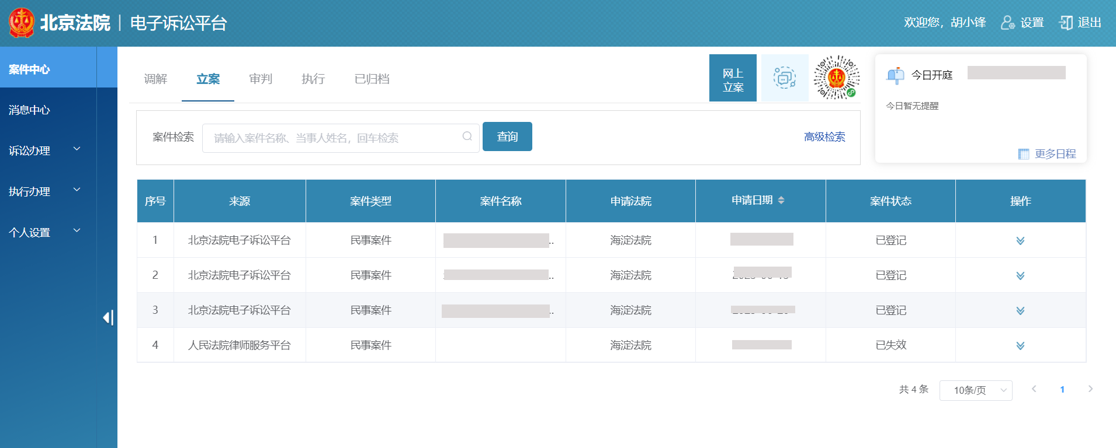Open the chat assistant robot icon
This screenshot has height=448, width=1116.
(x=785, y=78)
